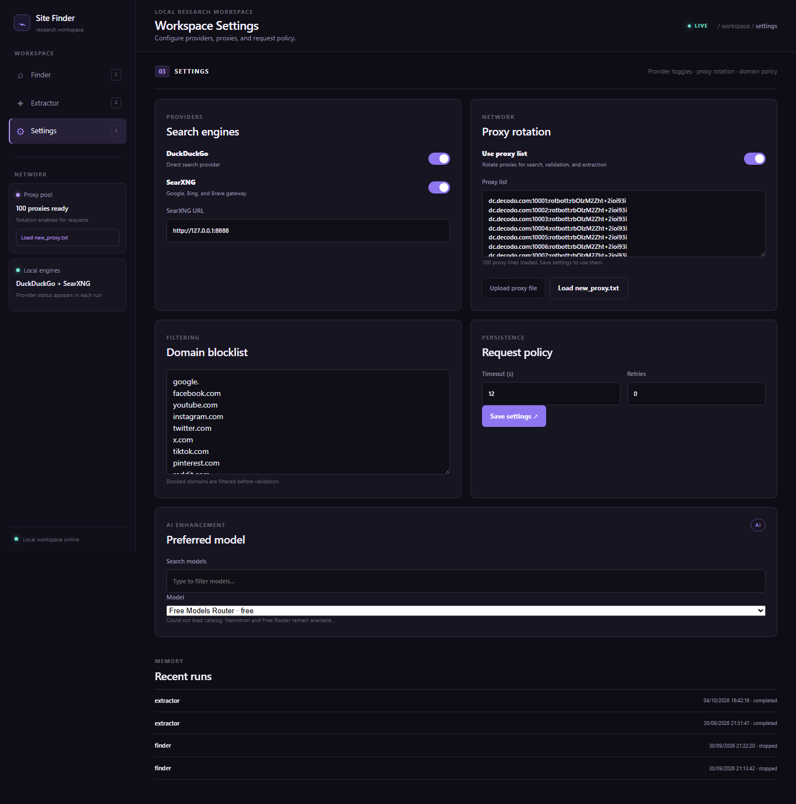The image size is (796, 804).
Task: Click the SearXNG URL field
Action: (308, 231)
